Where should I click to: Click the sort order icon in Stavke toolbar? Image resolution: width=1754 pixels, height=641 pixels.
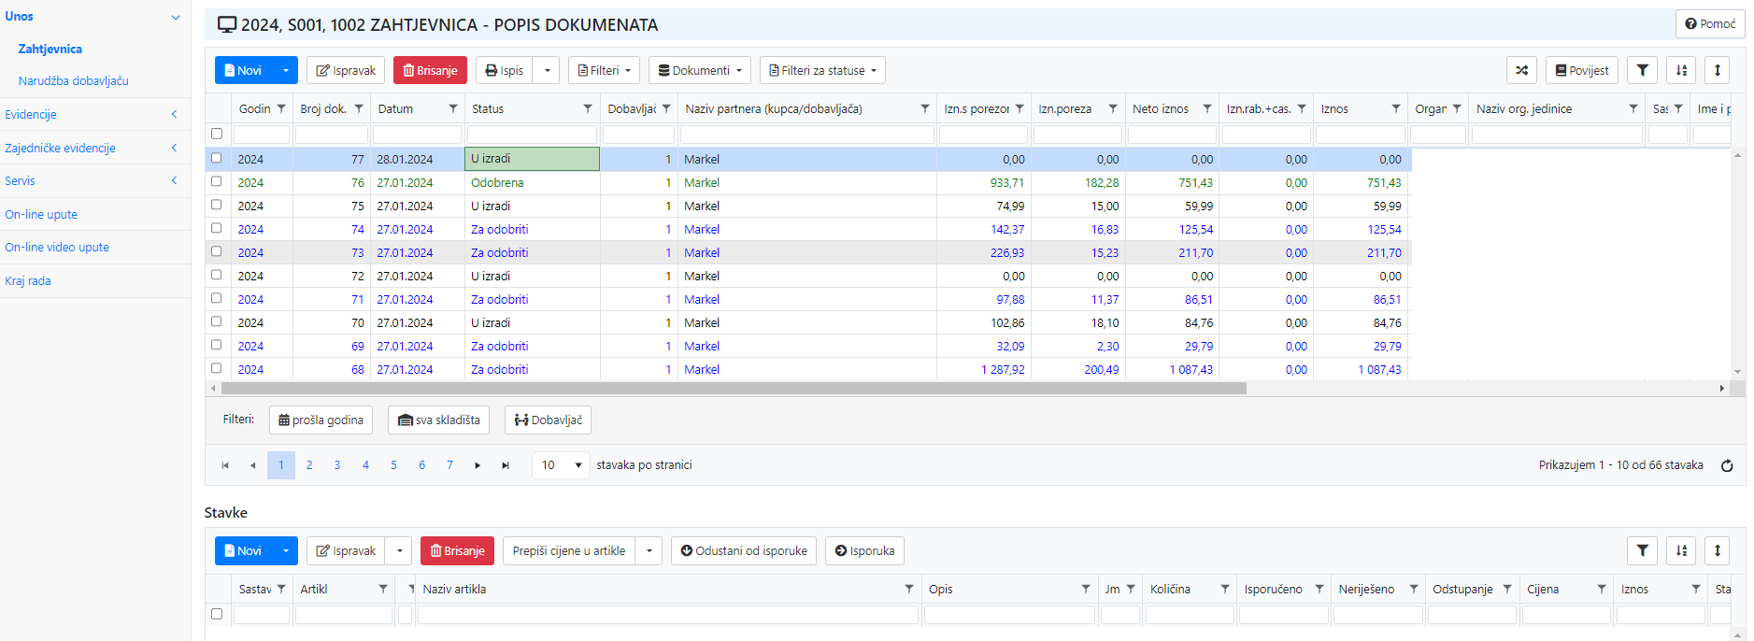(1681, 550)
